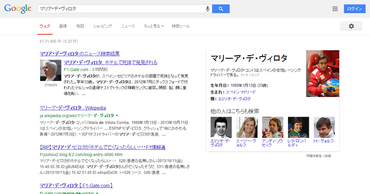The height and width of the screenshot is (194, 370).
Task: Click the knowledge panel driver photo
Action: pos(323,73)
